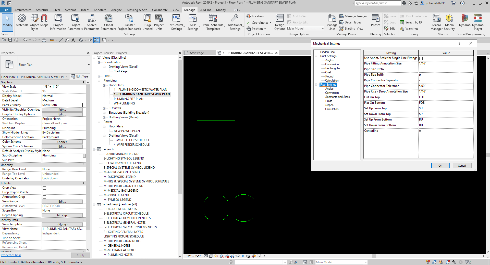Launch Purge Unused
490x265 pixels.
pos(147,22)
